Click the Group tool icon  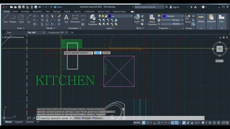click(188, 19)
